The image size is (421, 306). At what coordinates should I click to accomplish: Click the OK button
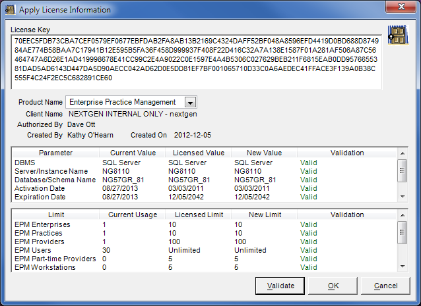click(333, 286)
